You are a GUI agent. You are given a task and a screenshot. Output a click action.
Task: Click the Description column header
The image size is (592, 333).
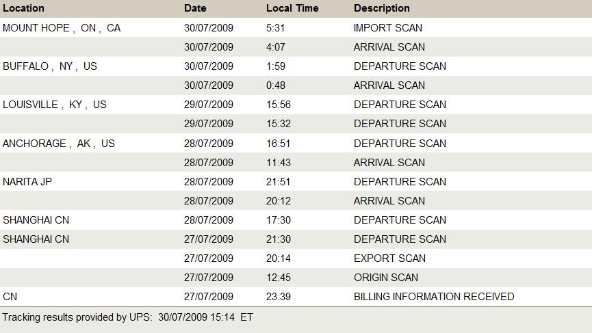pyautogui.click(x=382, y=8)
